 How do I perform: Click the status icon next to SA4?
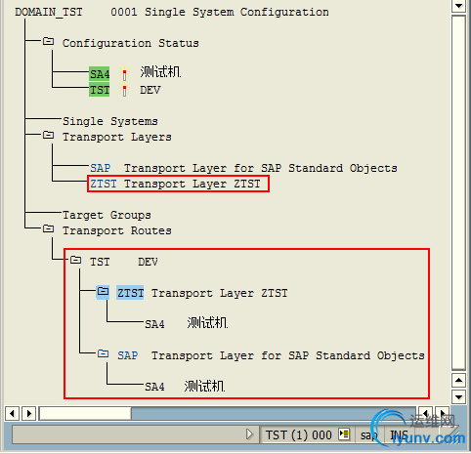[124, 73]
